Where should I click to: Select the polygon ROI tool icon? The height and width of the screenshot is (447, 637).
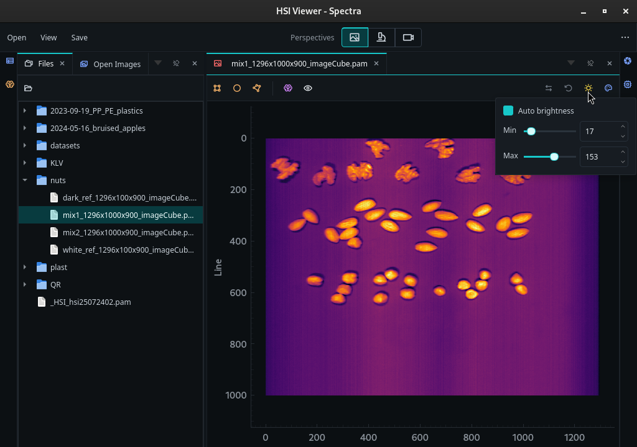point(257,88)
